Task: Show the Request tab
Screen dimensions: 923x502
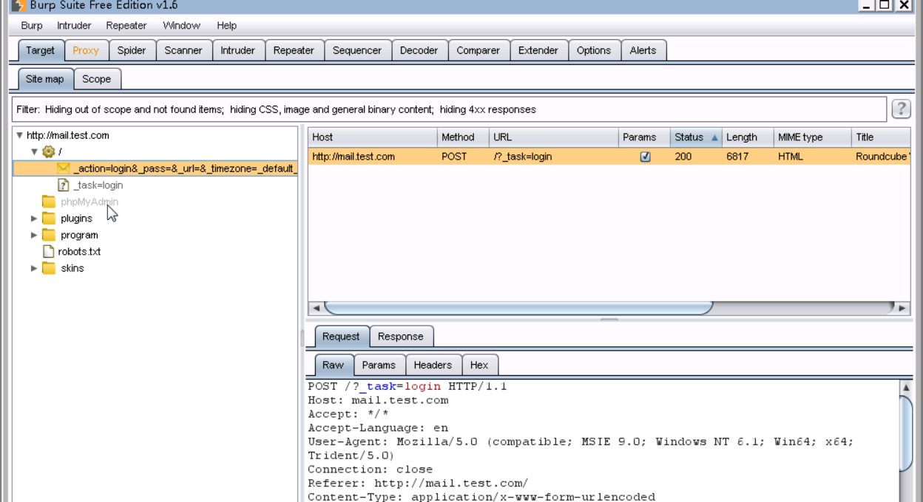Action: [x=341, y=336]
